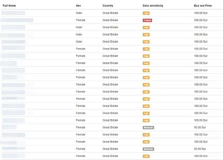Screen dimensions: 223x160
Task: Click the first gray Moderate sensitivity badge
Action: click(148, 128)
